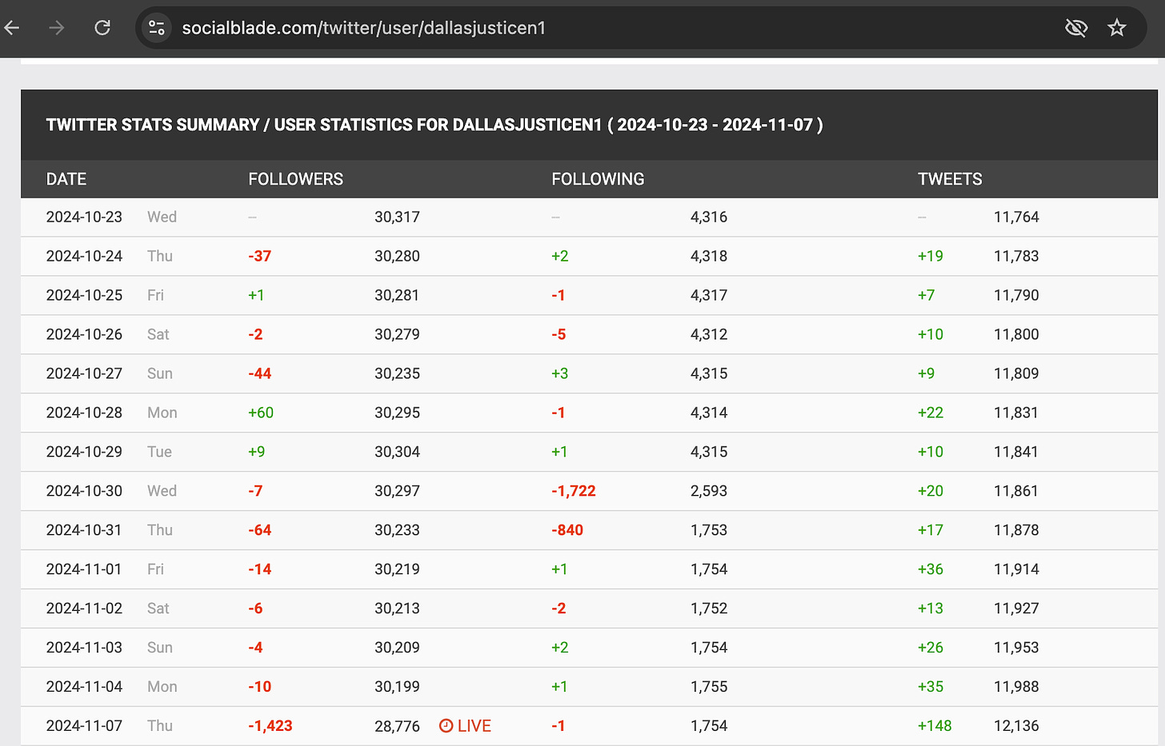Select the FOLLOWERS column header
This screenshot has width=1165, height=746.
click(296, 179)
